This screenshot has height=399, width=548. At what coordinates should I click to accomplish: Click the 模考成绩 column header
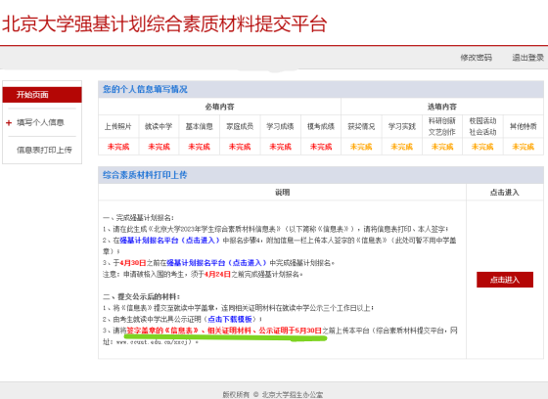pos(321,126)
